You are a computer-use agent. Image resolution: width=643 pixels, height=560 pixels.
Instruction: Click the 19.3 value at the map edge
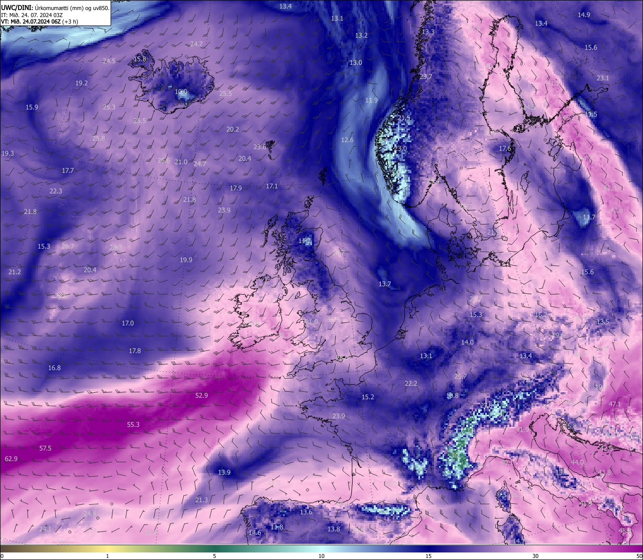tap(8, 153)
